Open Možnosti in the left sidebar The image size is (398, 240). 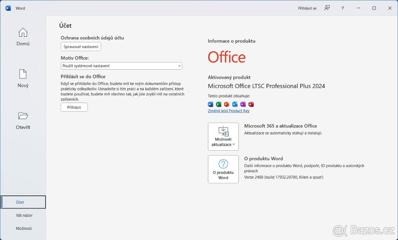24,228
